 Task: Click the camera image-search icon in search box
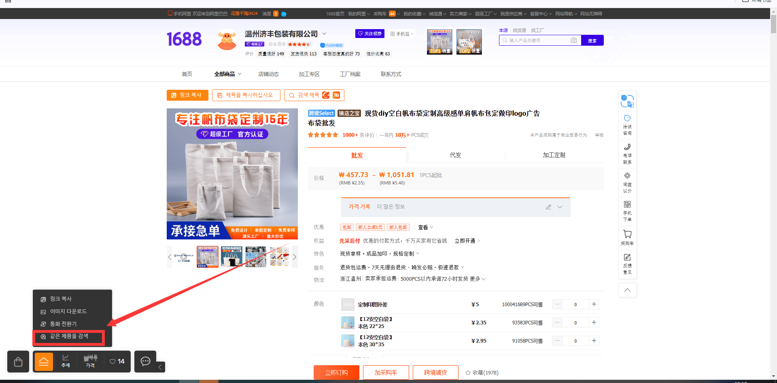tap(573, 40)
